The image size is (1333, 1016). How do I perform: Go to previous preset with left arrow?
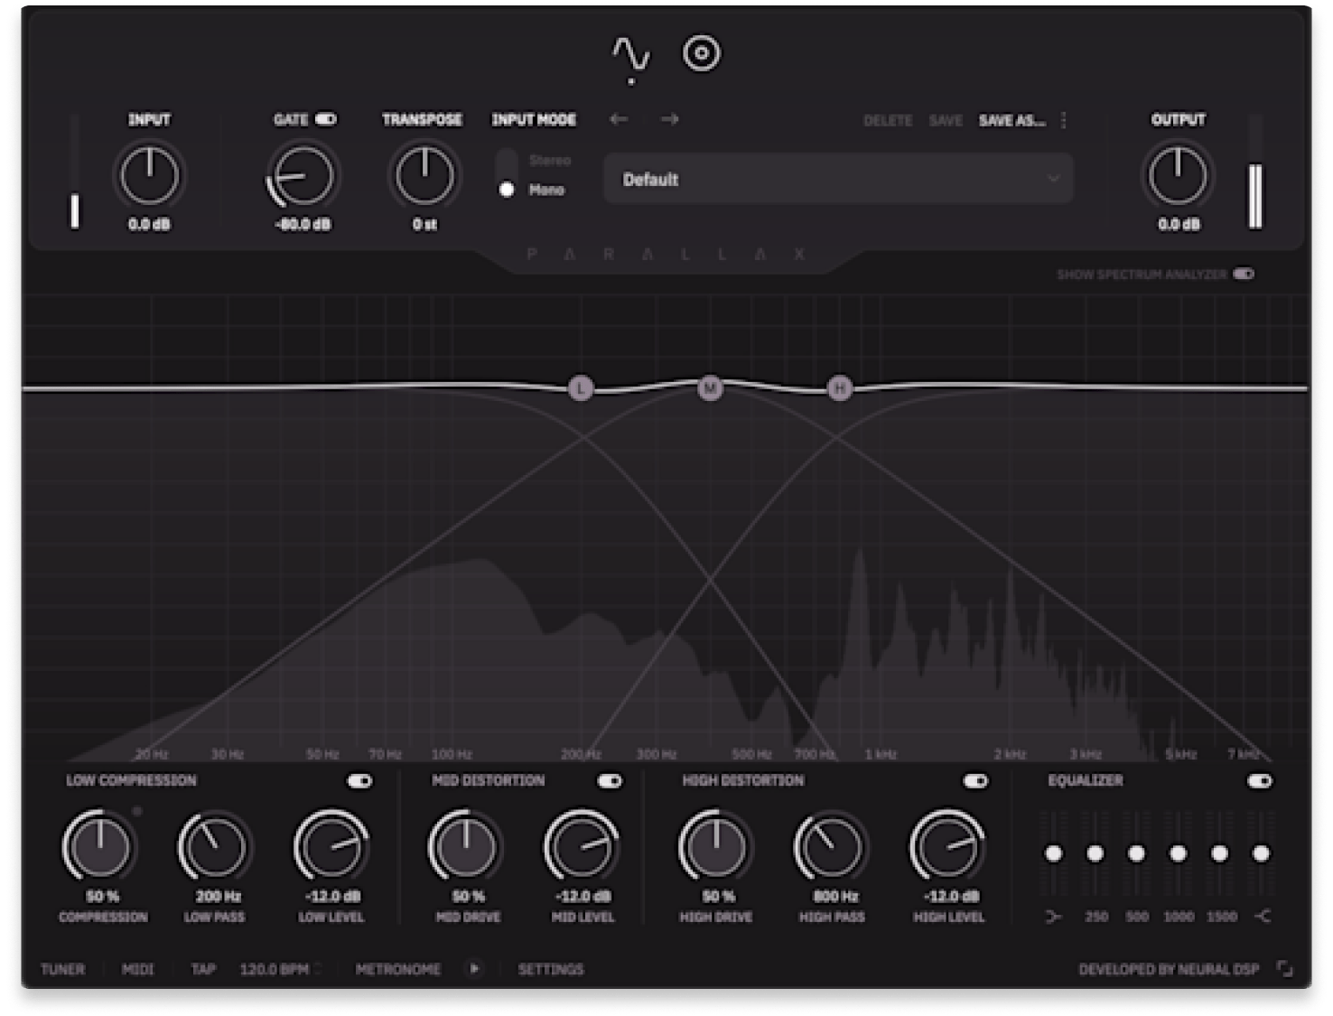[x=619, y=119]
